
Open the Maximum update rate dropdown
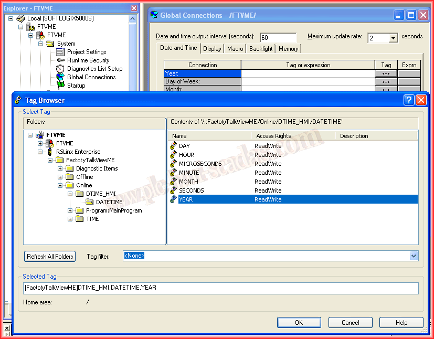click(393, 38)
